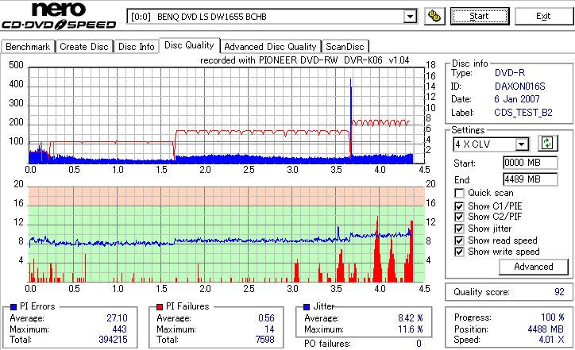Viewport: 575px width, 350px height.
Task: Toggle Show C1/PIE checkbox
Action: click(x=459, y=206)
